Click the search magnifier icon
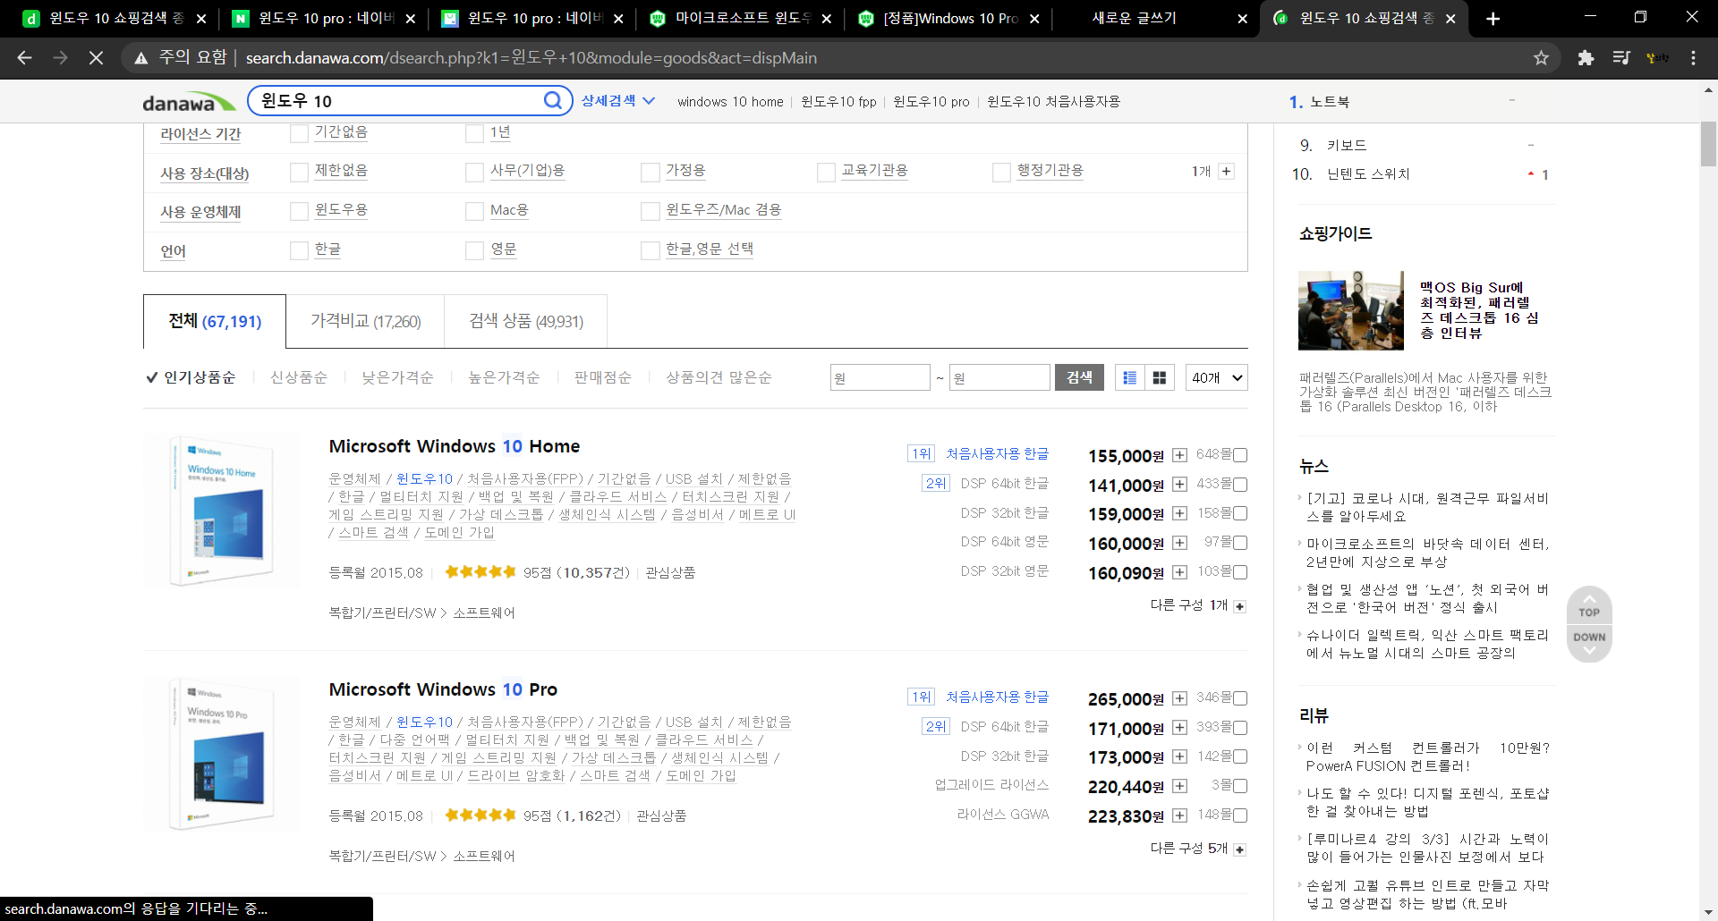Image resolution: width=1718 pixels, height=921 pixels. point(553,100)
